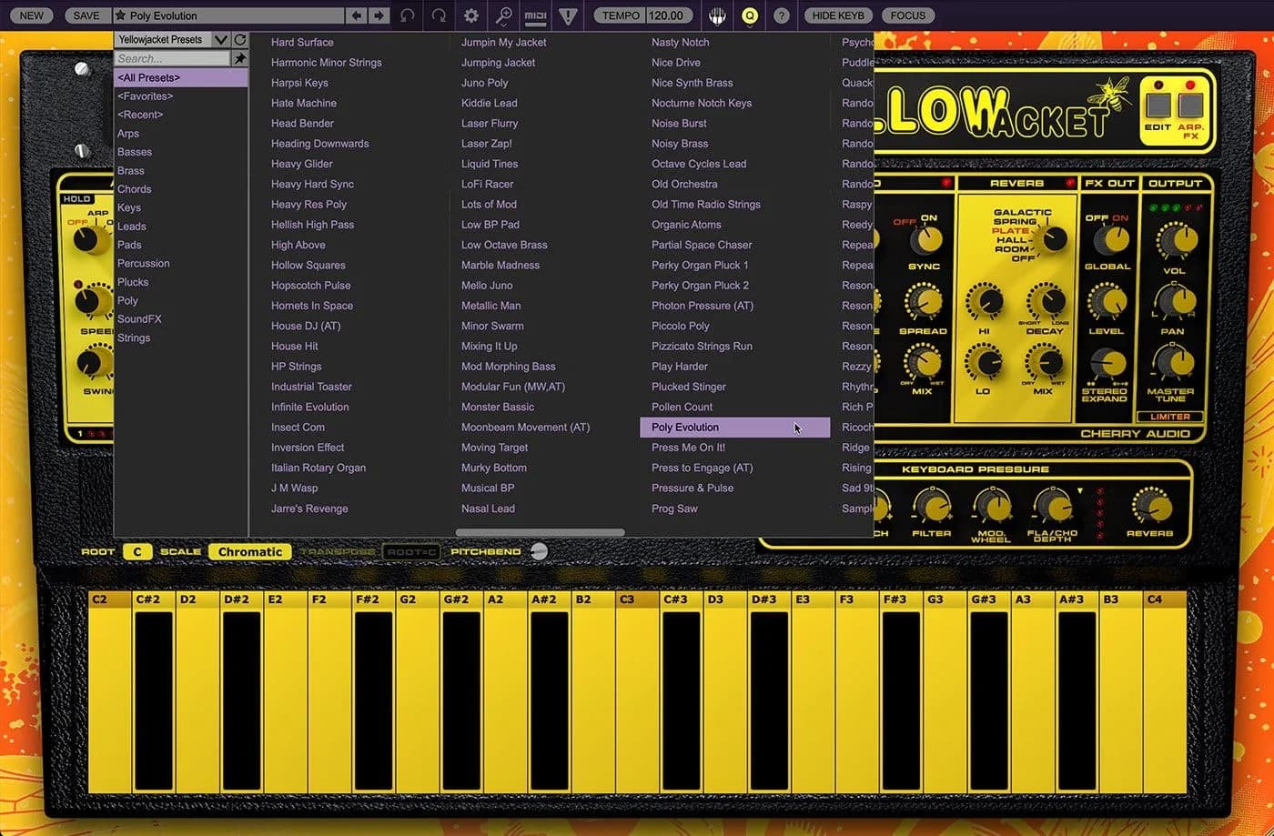Click the preset Search field

click(173, 58)
